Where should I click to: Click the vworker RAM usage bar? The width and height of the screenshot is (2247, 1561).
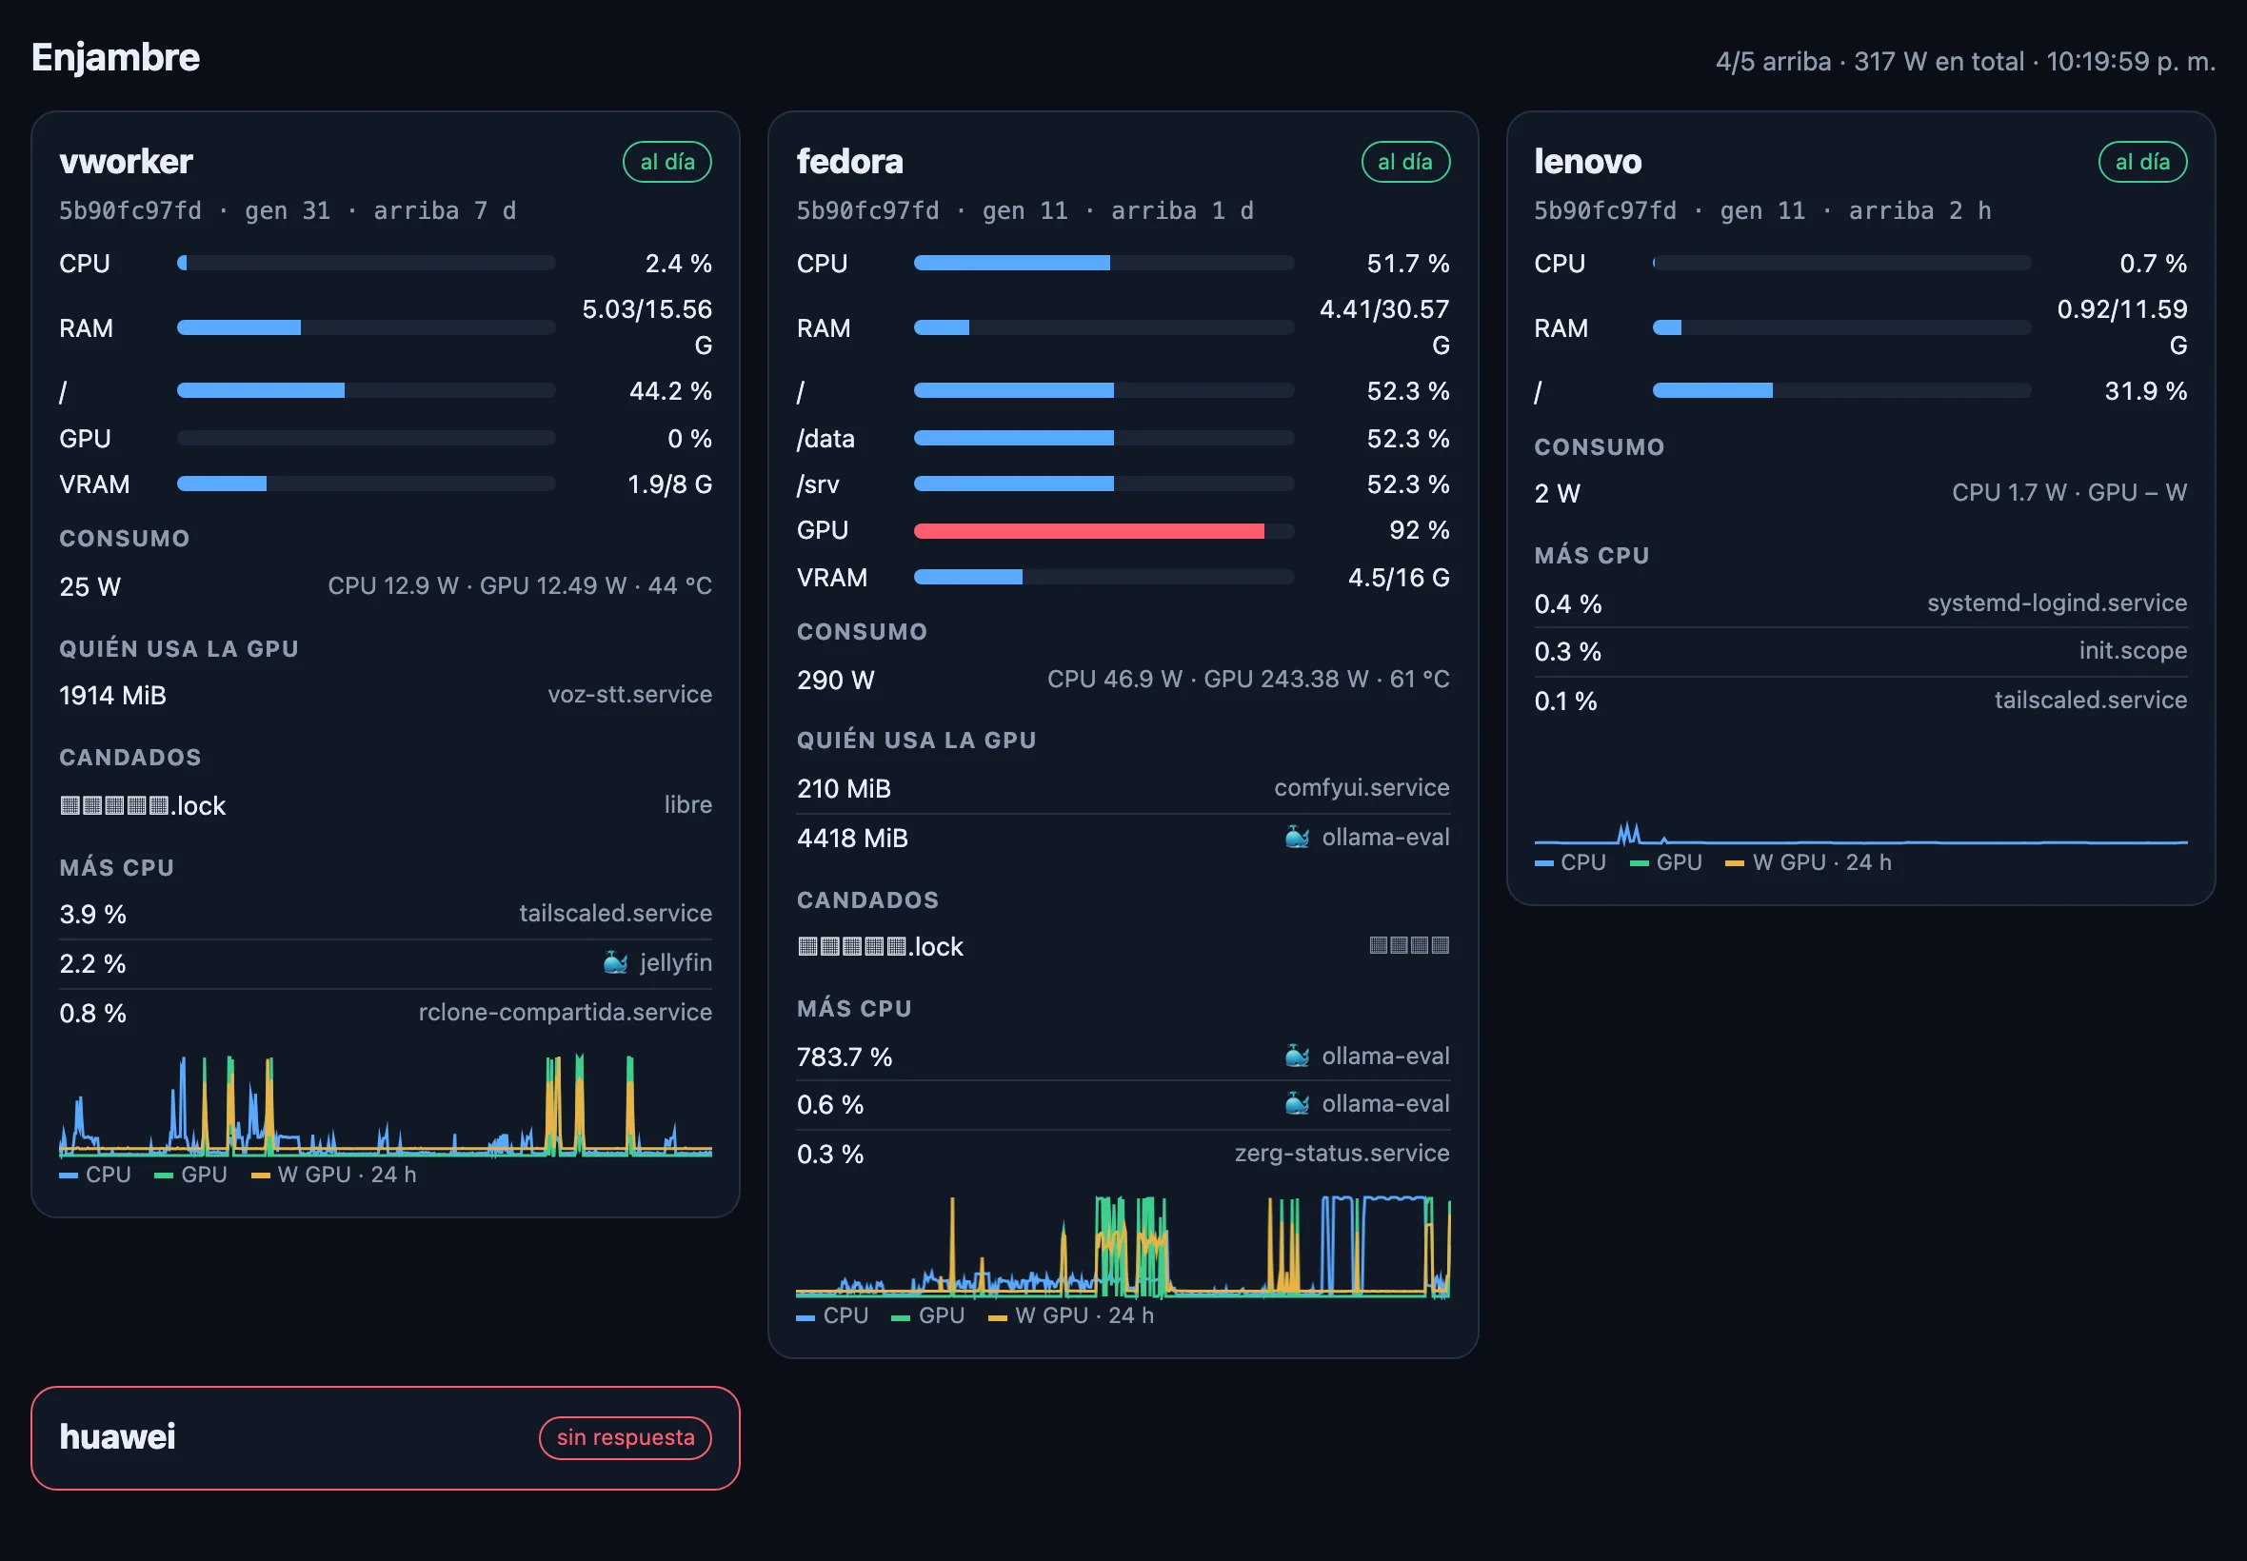pos(366,327)
